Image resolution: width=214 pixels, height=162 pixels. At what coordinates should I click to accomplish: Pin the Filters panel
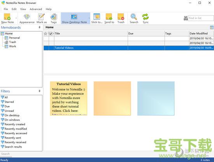39,91
